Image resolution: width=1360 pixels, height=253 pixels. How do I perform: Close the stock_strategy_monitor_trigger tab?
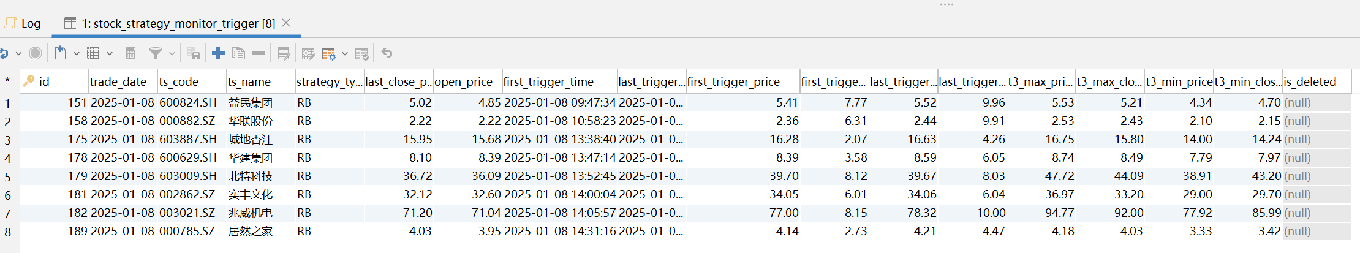[x=286, y=23]
